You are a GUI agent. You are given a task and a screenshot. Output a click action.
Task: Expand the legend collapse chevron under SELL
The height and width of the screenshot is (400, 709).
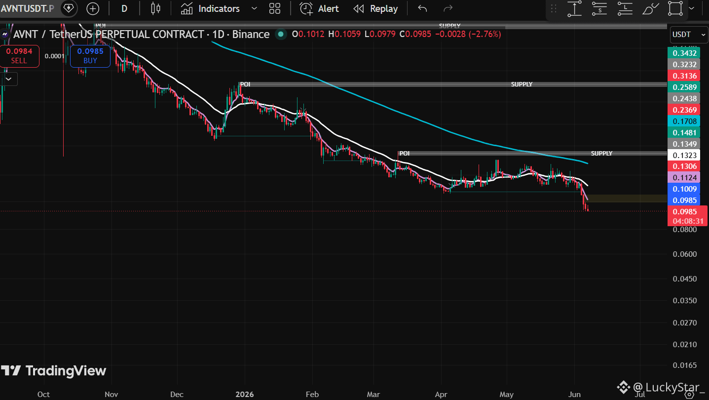(9, 79)
